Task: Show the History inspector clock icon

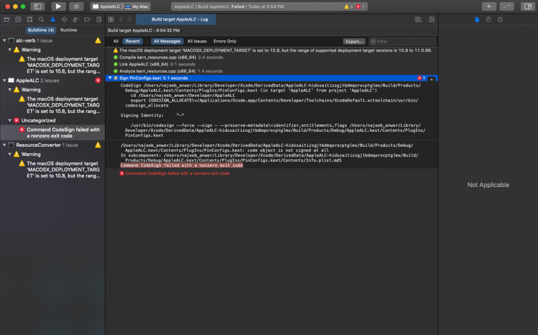Action: pyautogui.click(x=489, y=19)
